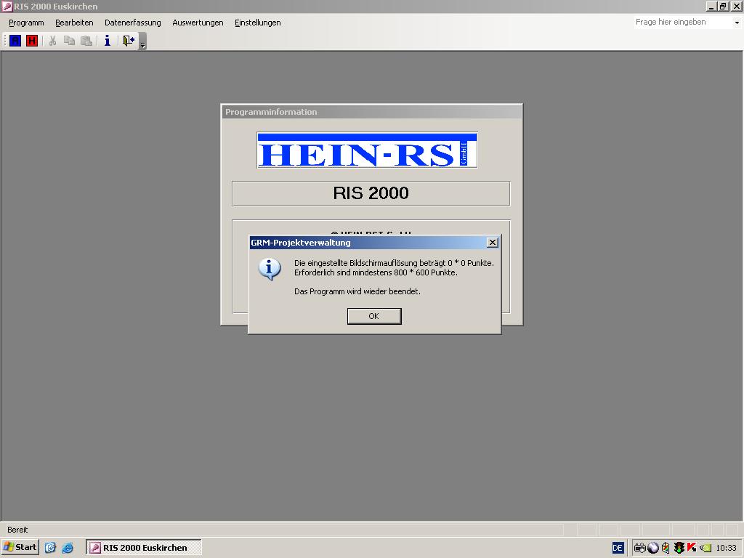Click the scissors cut icon

point(52,41)
